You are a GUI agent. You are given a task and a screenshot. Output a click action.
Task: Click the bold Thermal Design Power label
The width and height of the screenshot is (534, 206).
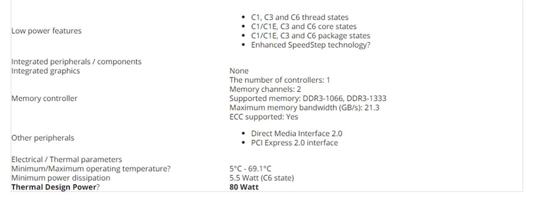[54, 187]
